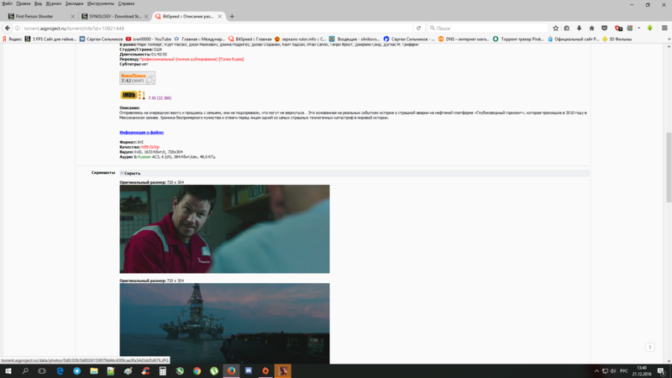Viewport: 672px width, 378px height.
Task: Click the IMDb rating logo
Action: click(x=129, y=97)
